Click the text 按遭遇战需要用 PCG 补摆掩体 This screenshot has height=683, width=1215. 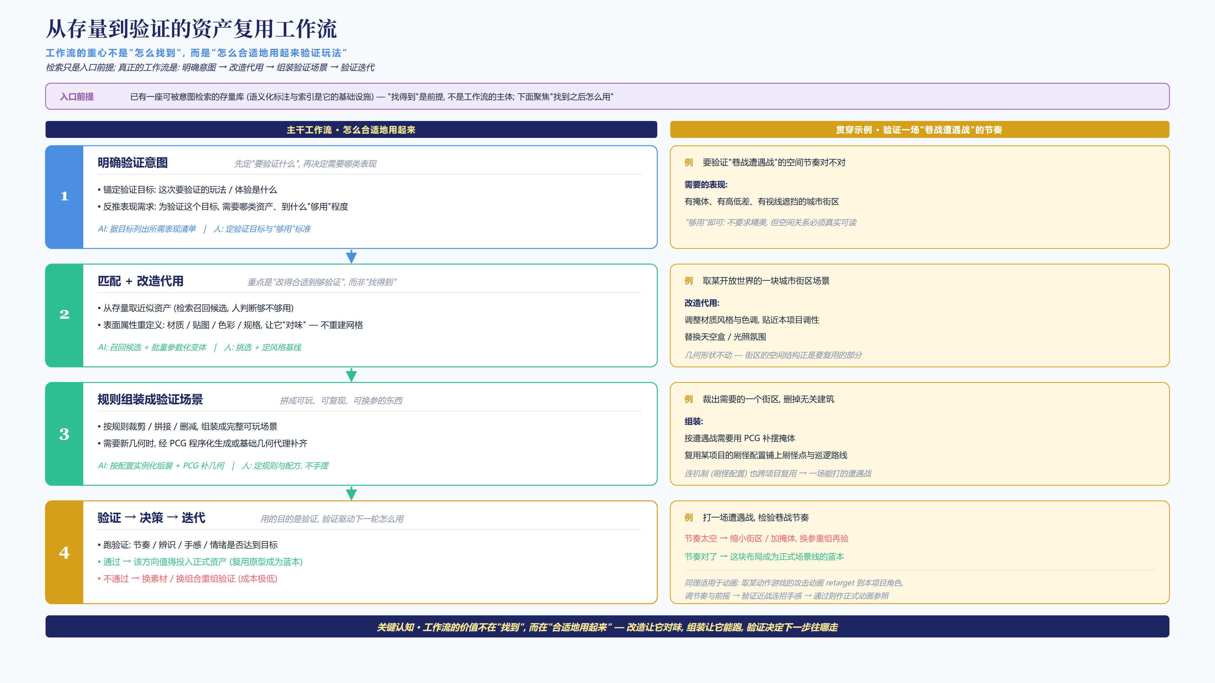point(740,438)
